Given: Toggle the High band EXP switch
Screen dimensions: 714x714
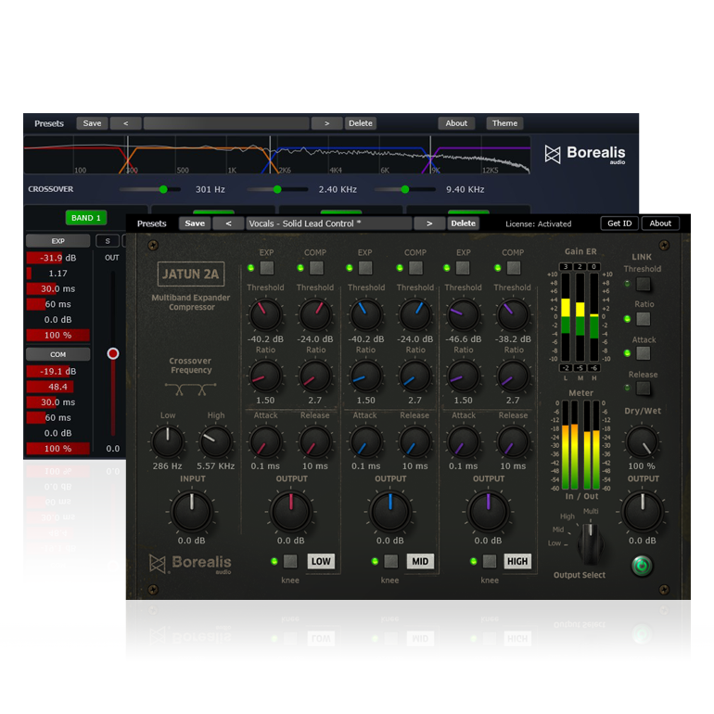Looking at the screenshot, I should pyautogui.click(x=463, y=268).
